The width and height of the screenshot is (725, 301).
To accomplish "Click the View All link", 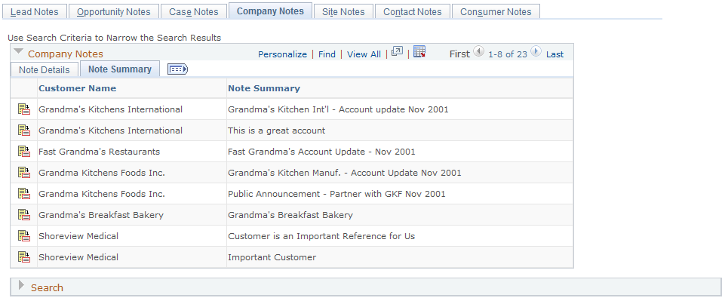I will (x=364, y=54).
